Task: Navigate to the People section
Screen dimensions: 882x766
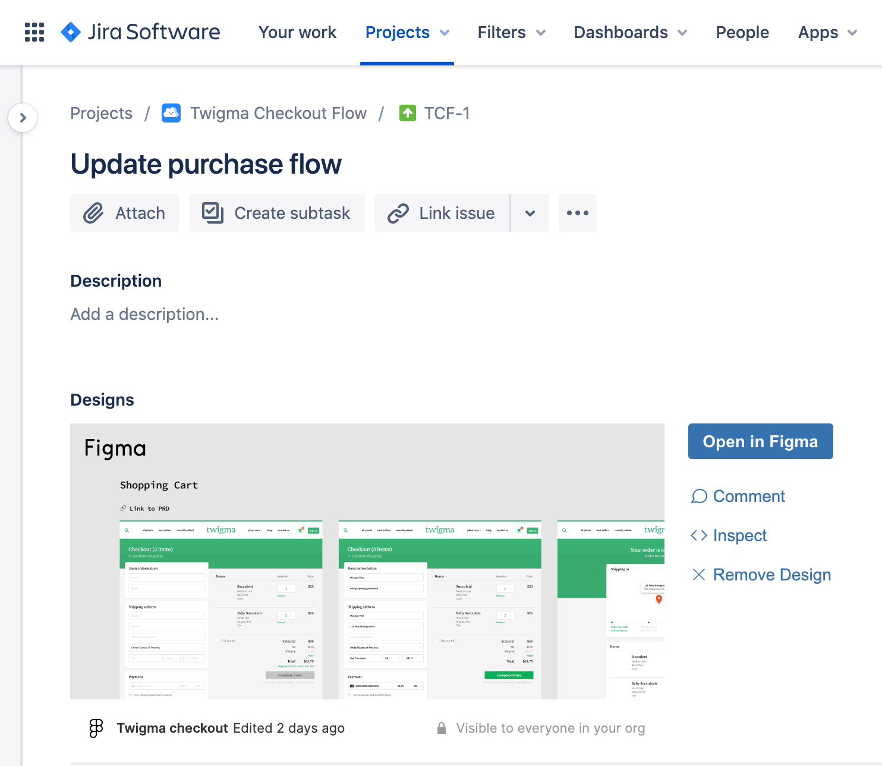Action: click(x=742, y=33)
